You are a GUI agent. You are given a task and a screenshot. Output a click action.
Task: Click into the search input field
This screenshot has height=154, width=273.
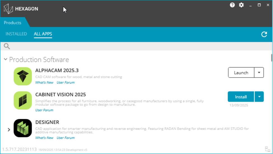tap(139, 46)
